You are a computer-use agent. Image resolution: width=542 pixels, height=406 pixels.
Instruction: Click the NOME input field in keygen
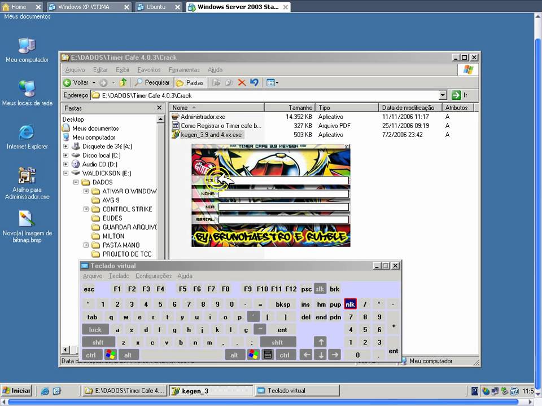[x=283, y=193]
